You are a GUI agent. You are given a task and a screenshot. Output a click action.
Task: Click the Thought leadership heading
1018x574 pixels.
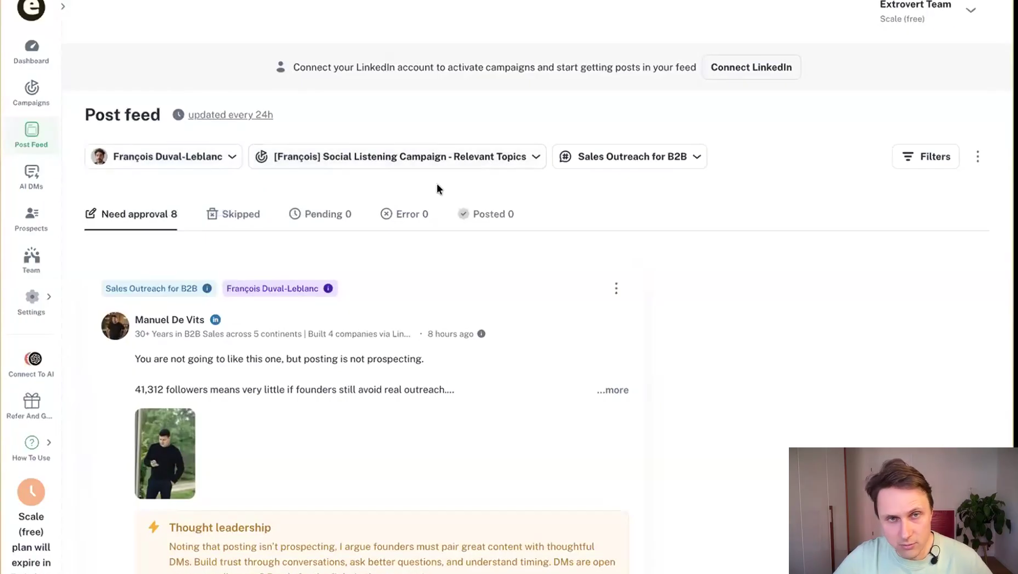[220, 528]
